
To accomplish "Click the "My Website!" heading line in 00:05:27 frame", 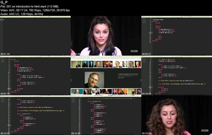I will 166,29.
